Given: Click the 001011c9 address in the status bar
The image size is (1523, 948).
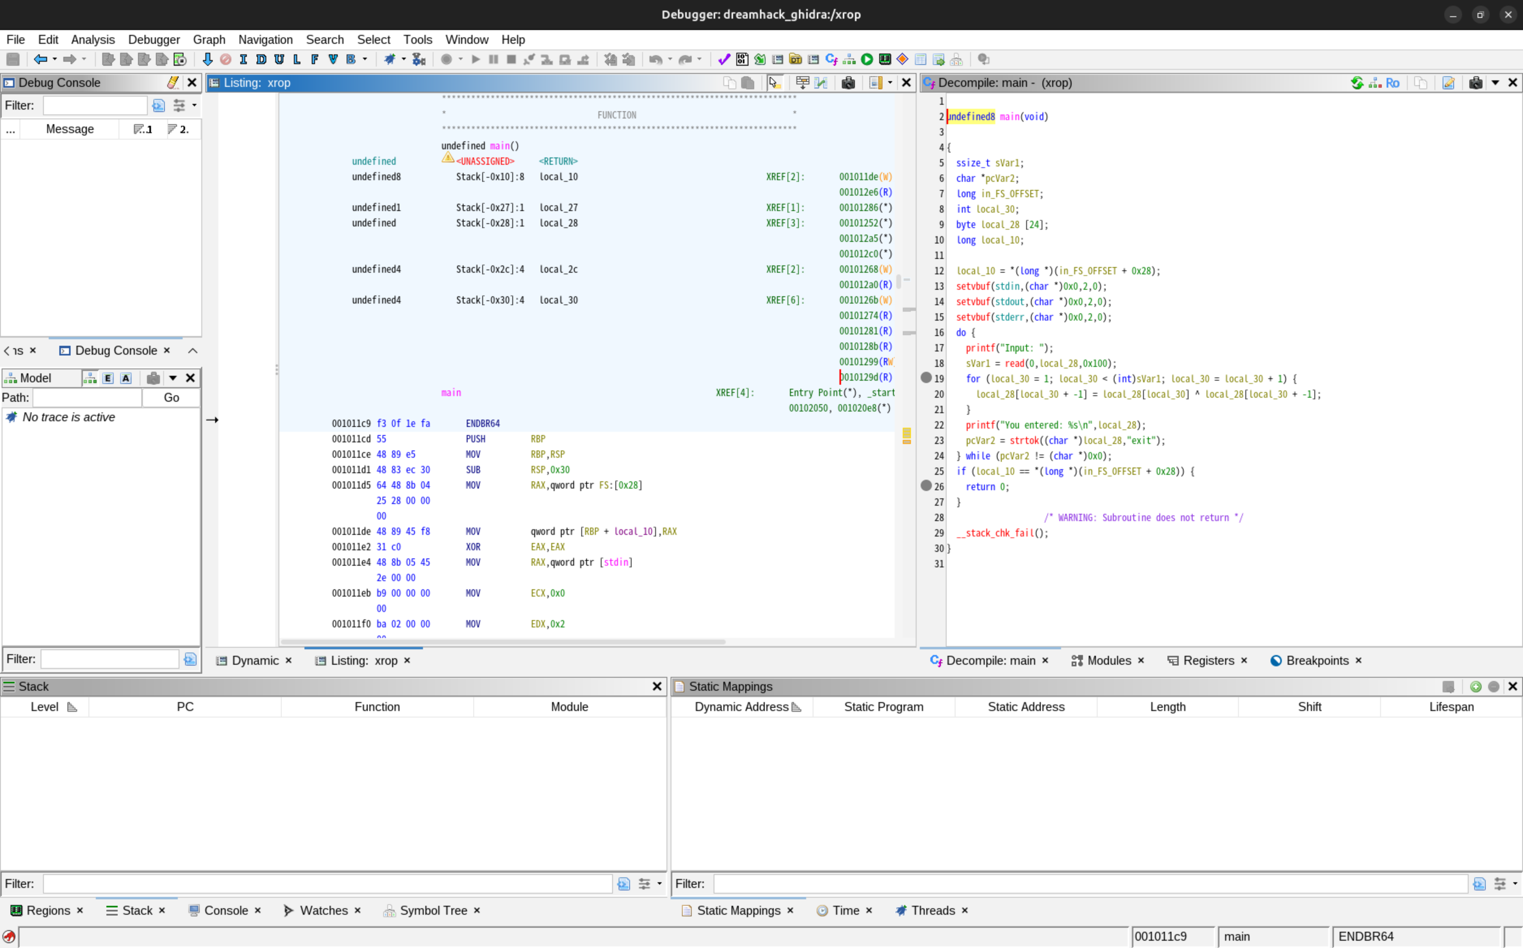Looking at the screenshot, I should 1161,937.
